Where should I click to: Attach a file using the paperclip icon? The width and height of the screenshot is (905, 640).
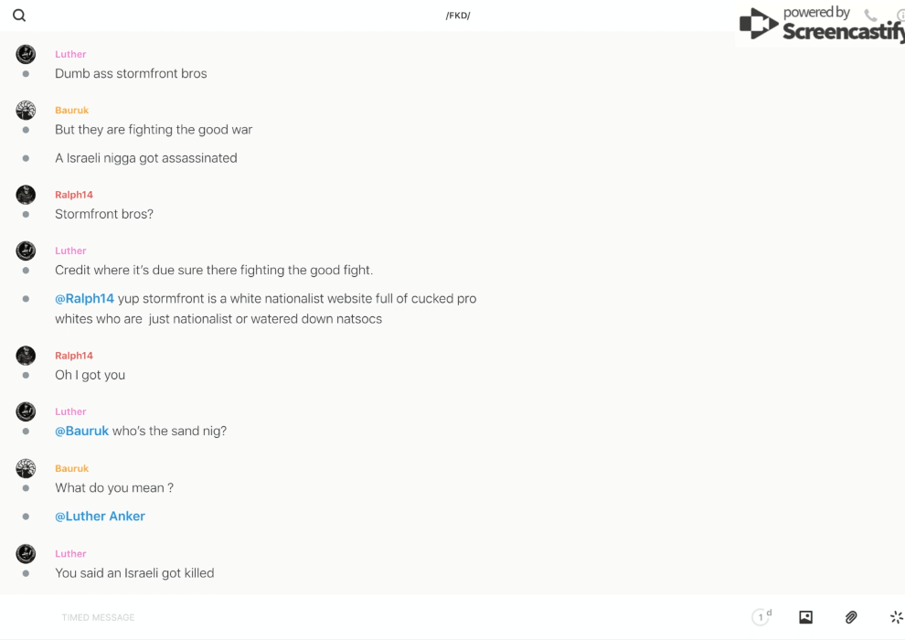(x=851, y=617)
